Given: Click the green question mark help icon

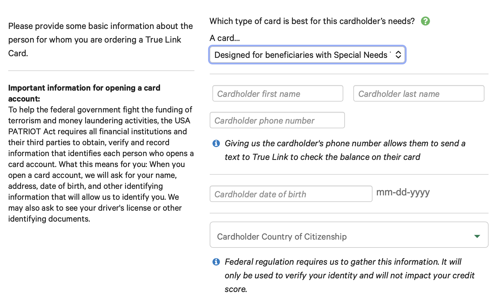Looking at the screenshot, I should (x=425, y=21).
